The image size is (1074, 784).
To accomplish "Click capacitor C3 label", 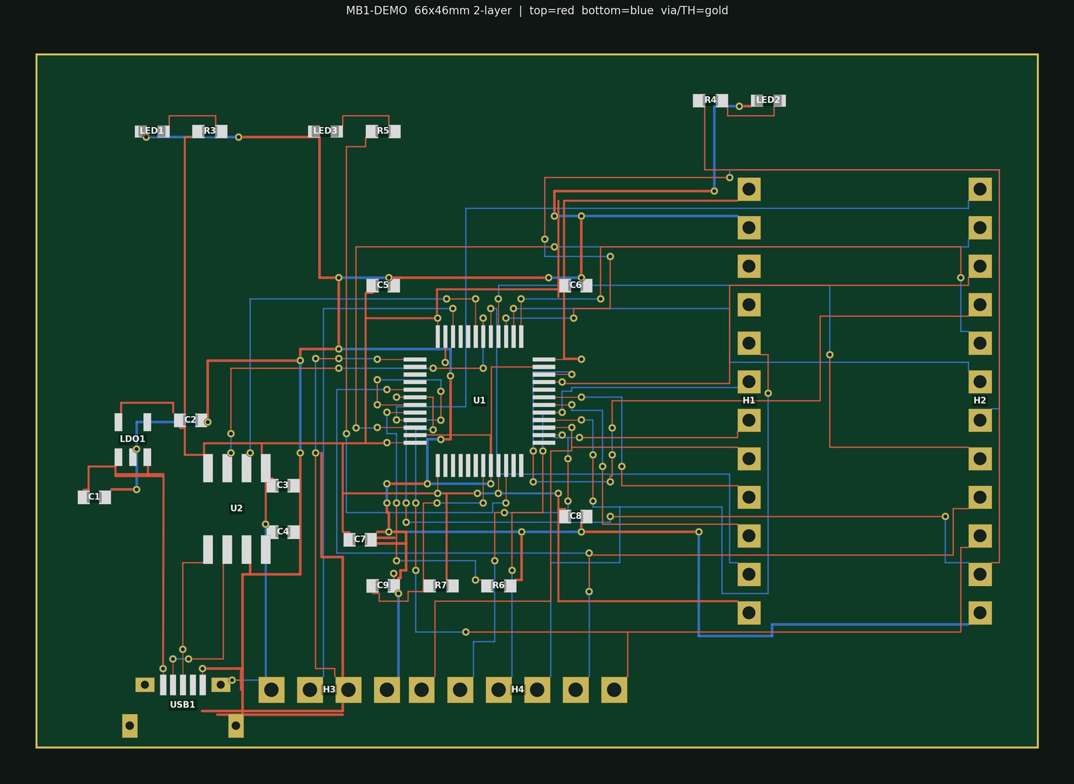I will (x=283, y=485).
